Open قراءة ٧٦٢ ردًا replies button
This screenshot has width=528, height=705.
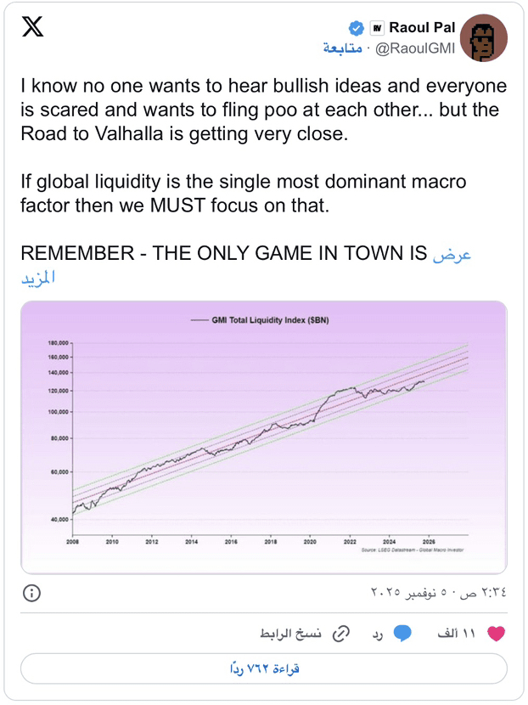pyautogui.click(x=264, y=668)
